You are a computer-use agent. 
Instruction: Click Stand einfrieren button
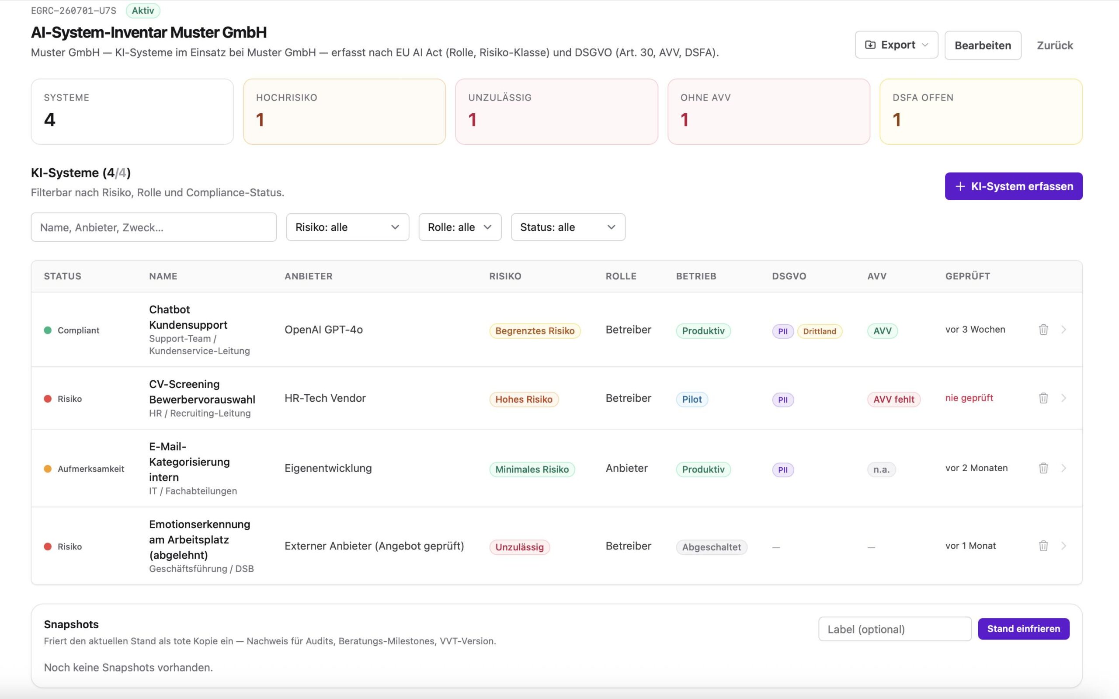(x=1023, y=629)
